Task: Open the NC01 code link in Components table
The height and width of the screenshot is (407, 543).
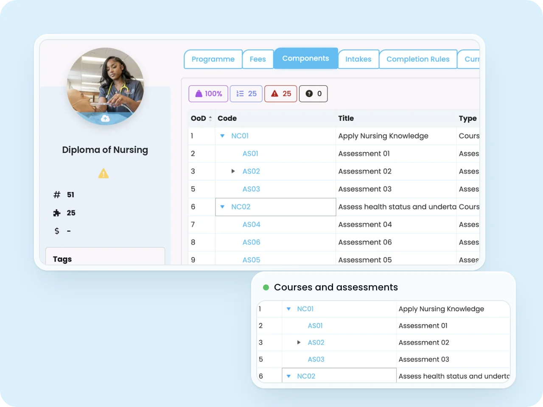Action: click(240, 136)
